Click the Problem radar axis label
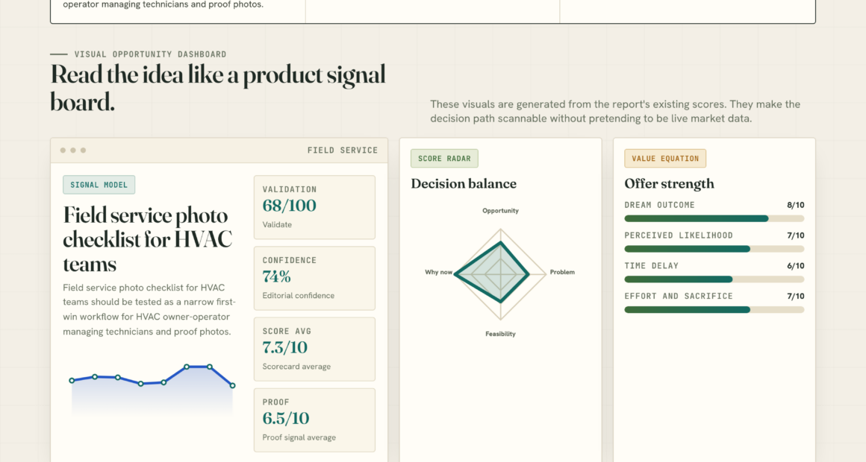This screenshot has width=866, height=462. click(562, 272)
